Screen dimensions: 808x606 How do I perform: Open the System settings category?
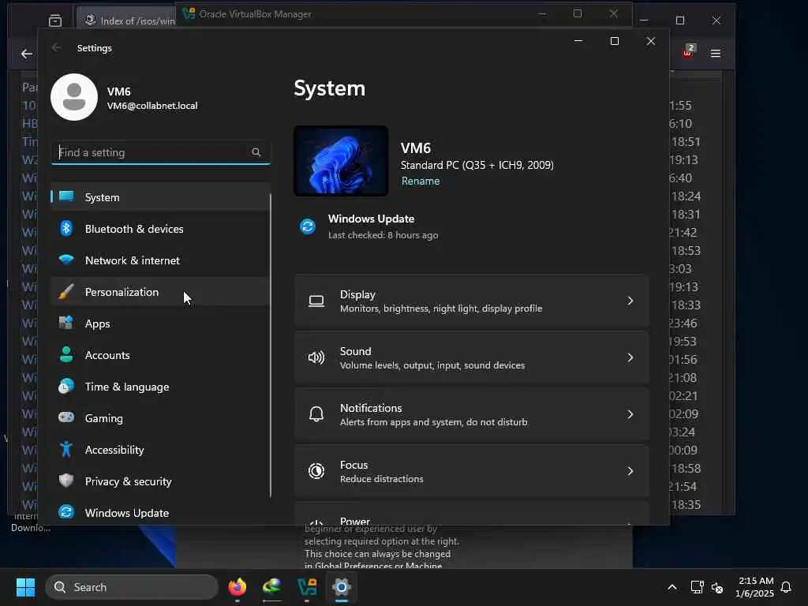tap(159, 197)
